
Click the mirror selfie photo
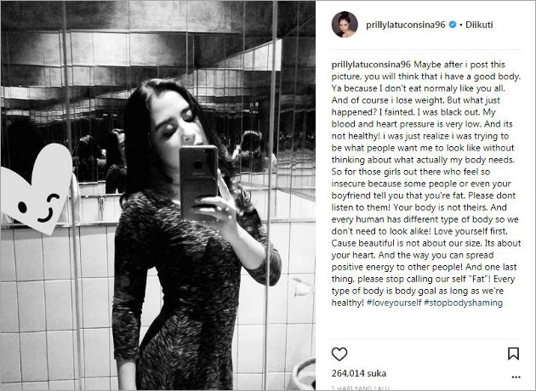(x=158, y=195)
